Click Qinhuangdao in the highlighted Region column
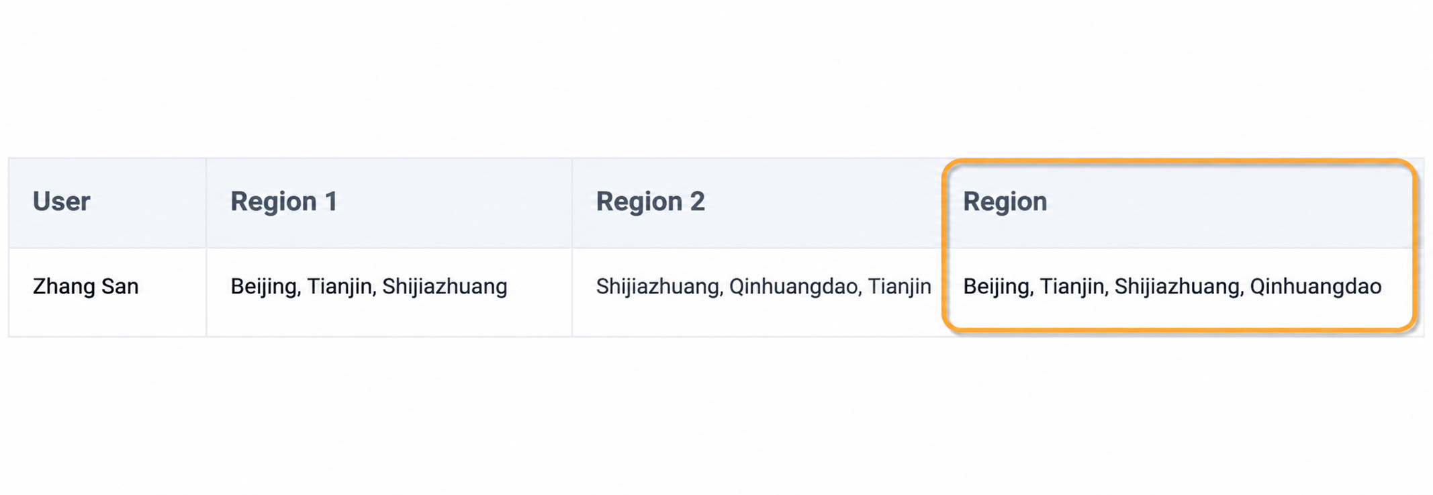The image size is (1433, 495). (x=1316, y=287)
